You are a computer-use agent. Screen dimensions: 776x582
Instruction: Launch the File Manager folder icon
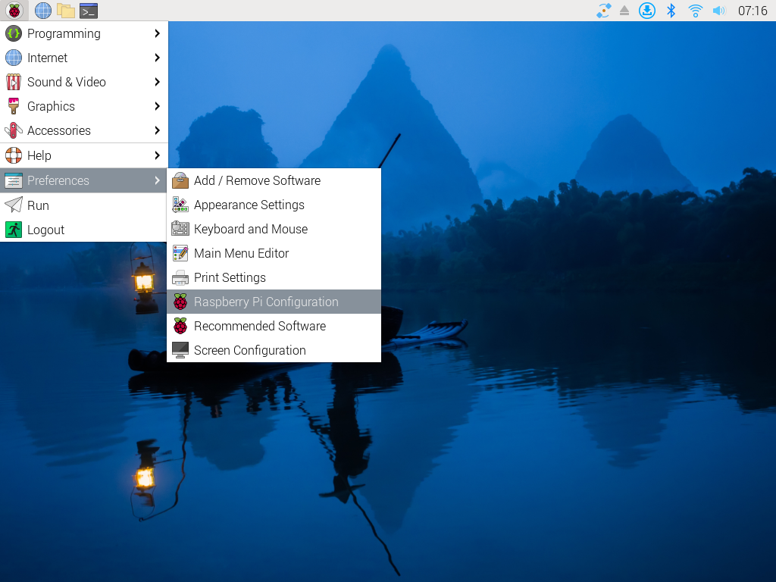coord(66,11)
